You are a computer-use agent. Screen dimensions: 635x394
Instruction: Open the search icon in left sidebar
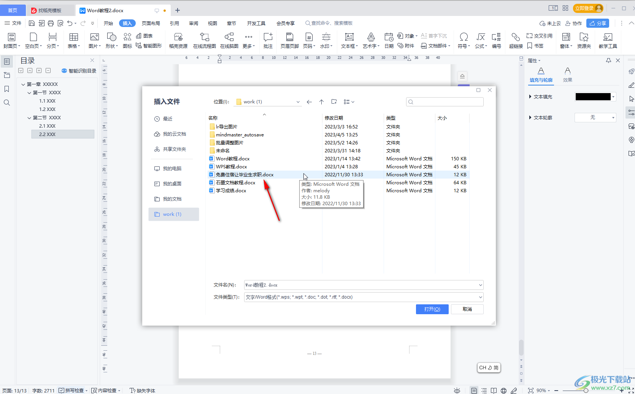pos(6,103)
